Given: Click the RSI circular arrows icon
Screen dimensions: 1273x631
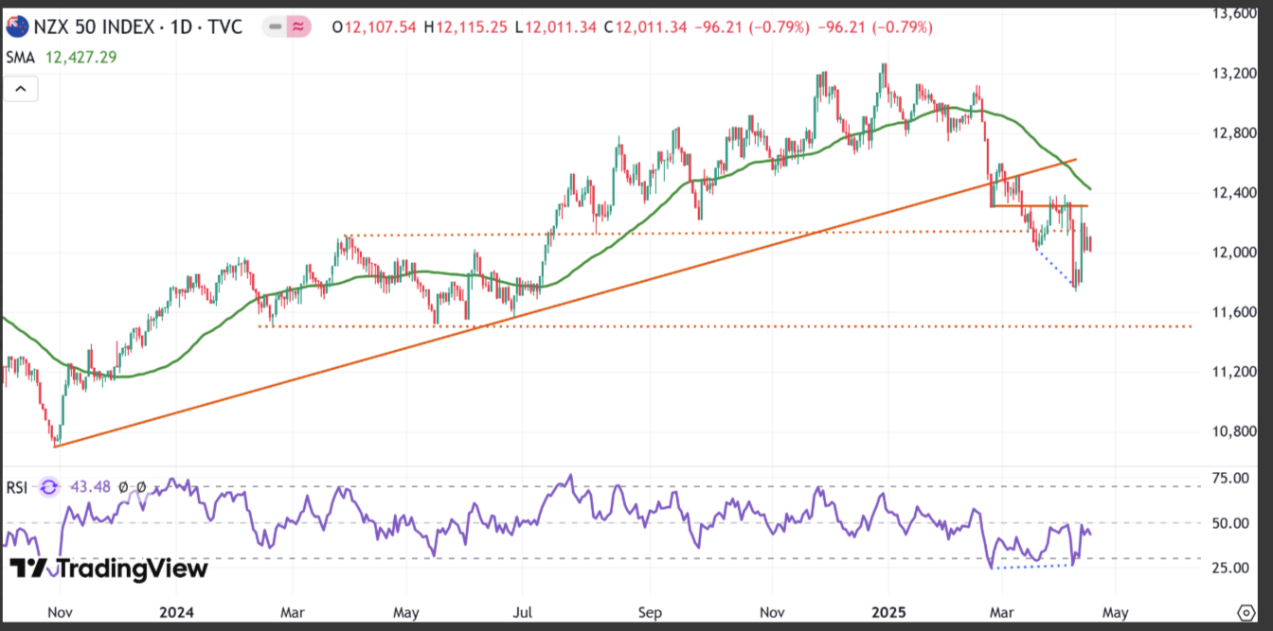Looking at the screenshot, I should (48, 487).
